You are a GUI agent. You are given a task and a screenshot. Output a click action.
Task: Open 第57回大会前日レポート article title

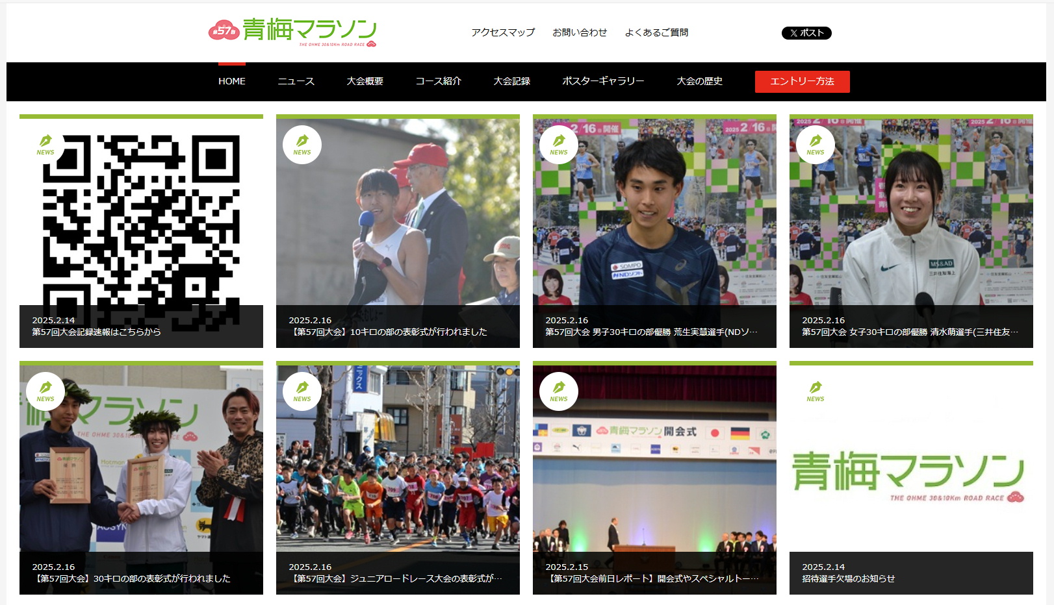652,578
